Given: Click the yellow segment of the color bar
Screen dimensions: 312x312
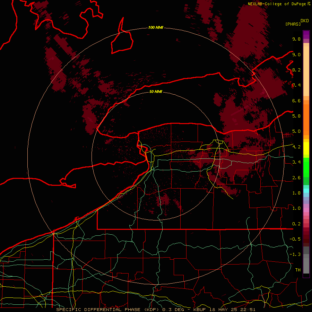Looking at the screenshot, I should coord(306,148).
